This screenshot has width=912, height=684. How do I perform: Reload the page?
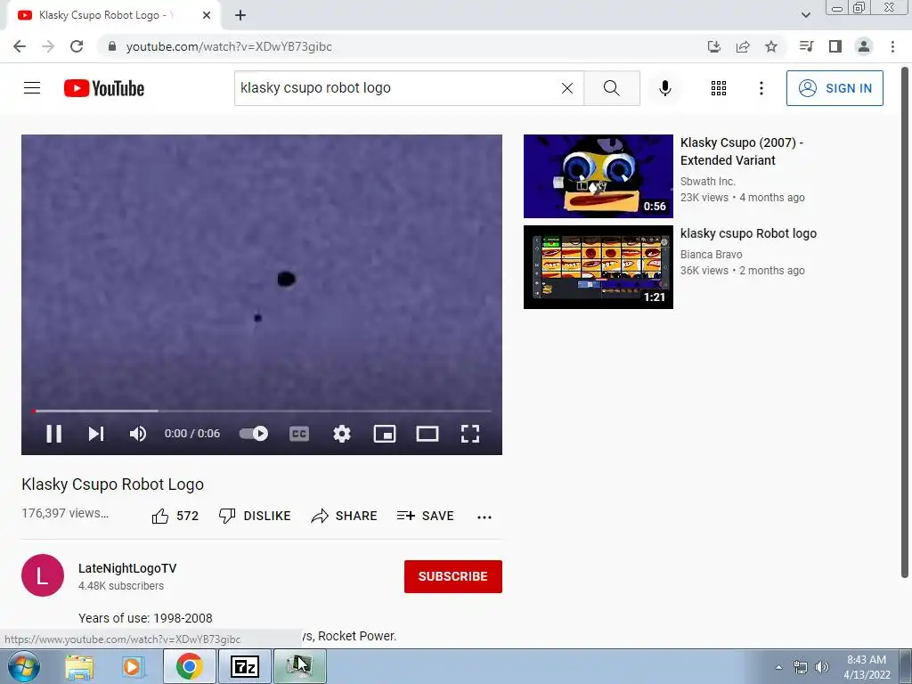click(x=77, y=46)
